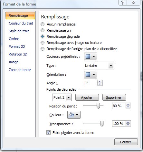Open the Rotation 3D section
Image resolution: width=143 pixels, height=152 pixels.
click(x=18, y=54)
